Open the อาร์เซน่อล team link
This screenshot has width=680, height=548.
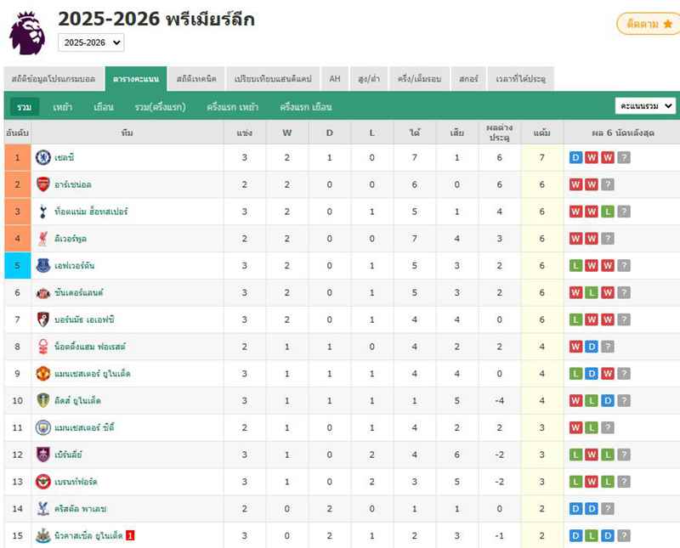pyautogui.click(x=73, y=184)
